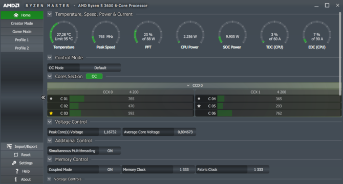Open Profile 1

[x=22, y=40]
